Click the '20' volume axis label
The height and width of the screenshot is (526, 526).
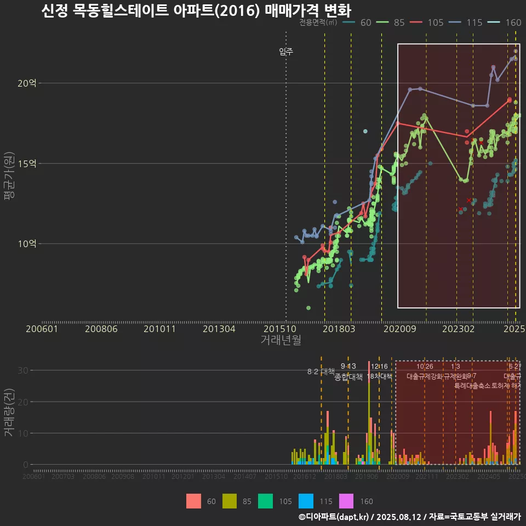click(23, 402)
